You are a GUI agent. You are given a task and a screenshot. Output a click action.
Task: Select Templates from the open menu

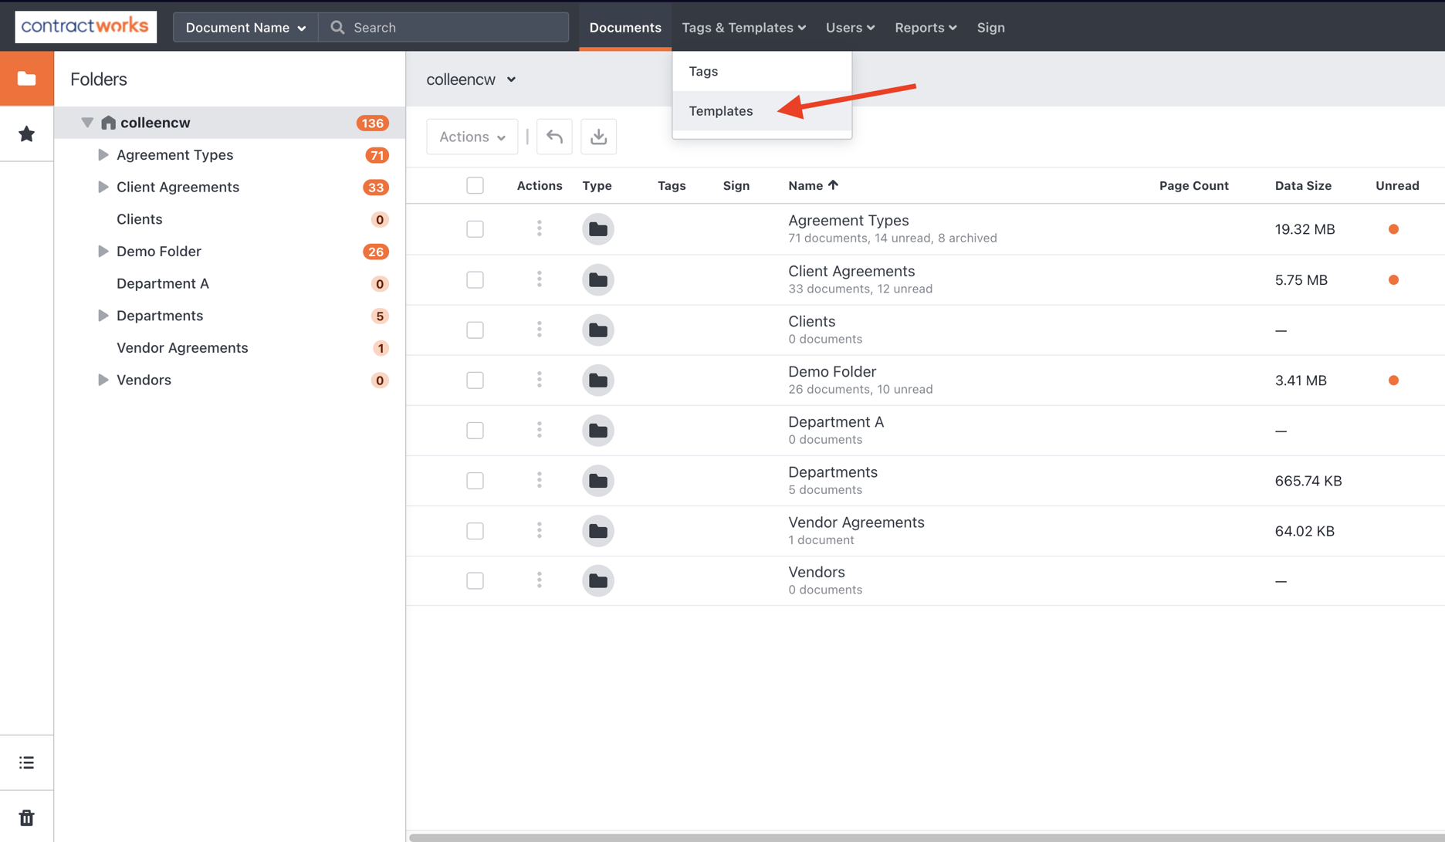(x=720, y=110)
